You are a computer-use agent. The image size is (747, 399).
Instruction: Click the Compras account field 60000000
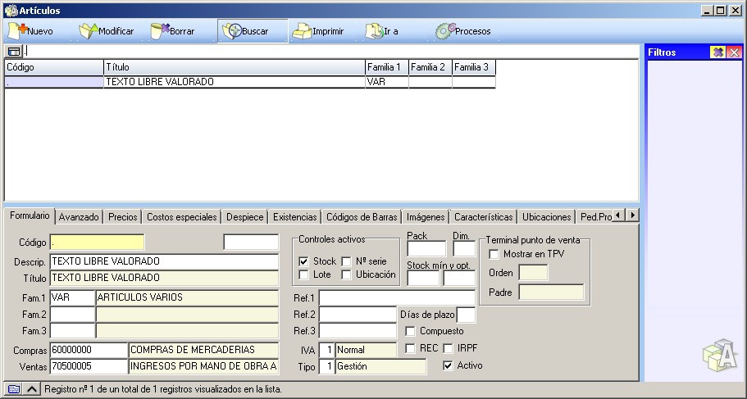(x=89, y=350)
